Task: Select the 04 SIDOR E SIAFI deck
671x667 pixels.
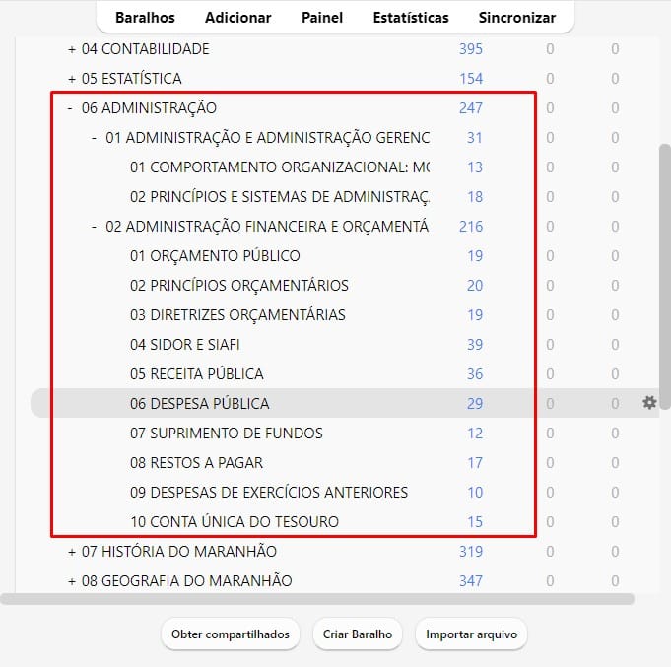Action: [185, 345]
